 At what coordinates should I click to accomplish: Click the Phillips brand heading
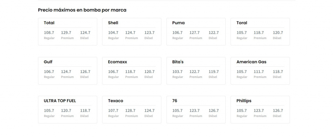(x=244, y=101)
